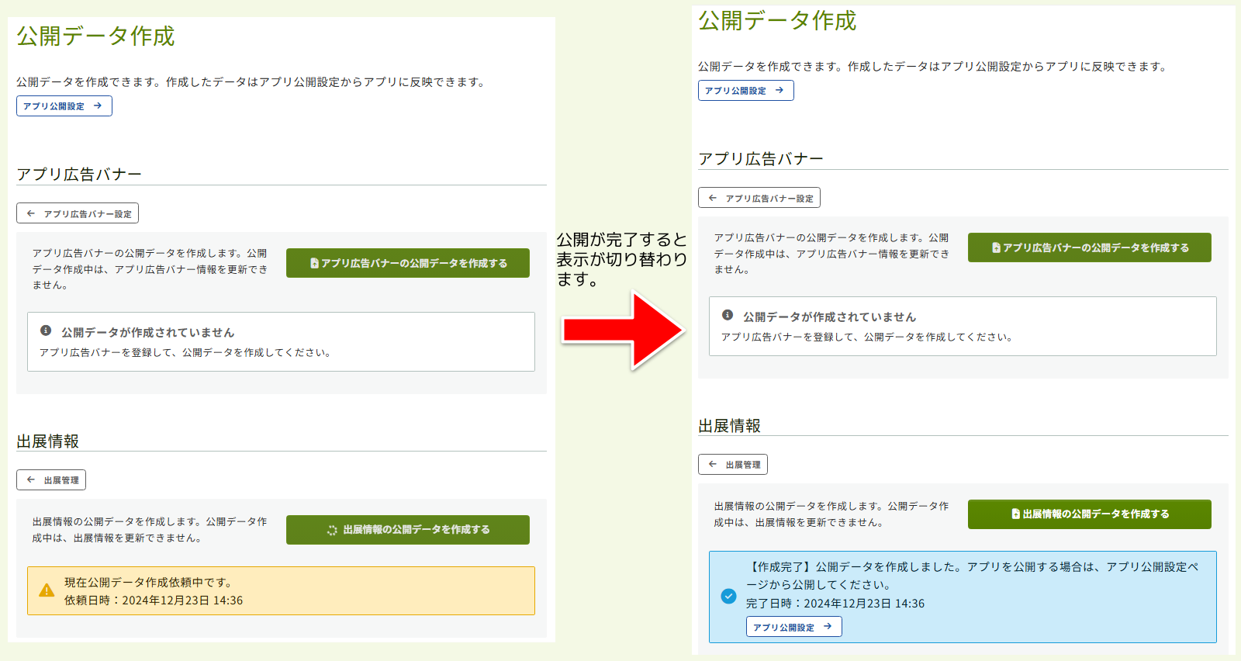The image size is (1241, 661).
Task: Click info icon beside 公開データが作成されていません in left screenshot
Action: (46, 330)
